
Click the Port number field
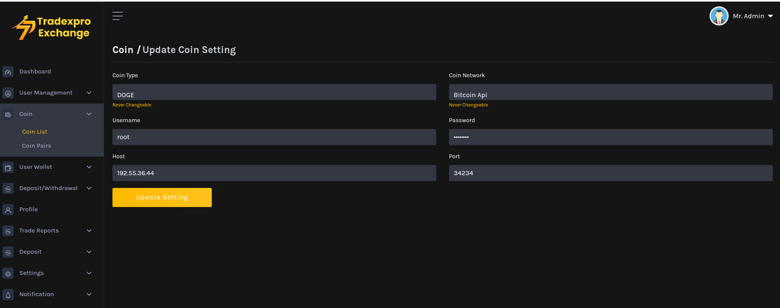point(610,173)
